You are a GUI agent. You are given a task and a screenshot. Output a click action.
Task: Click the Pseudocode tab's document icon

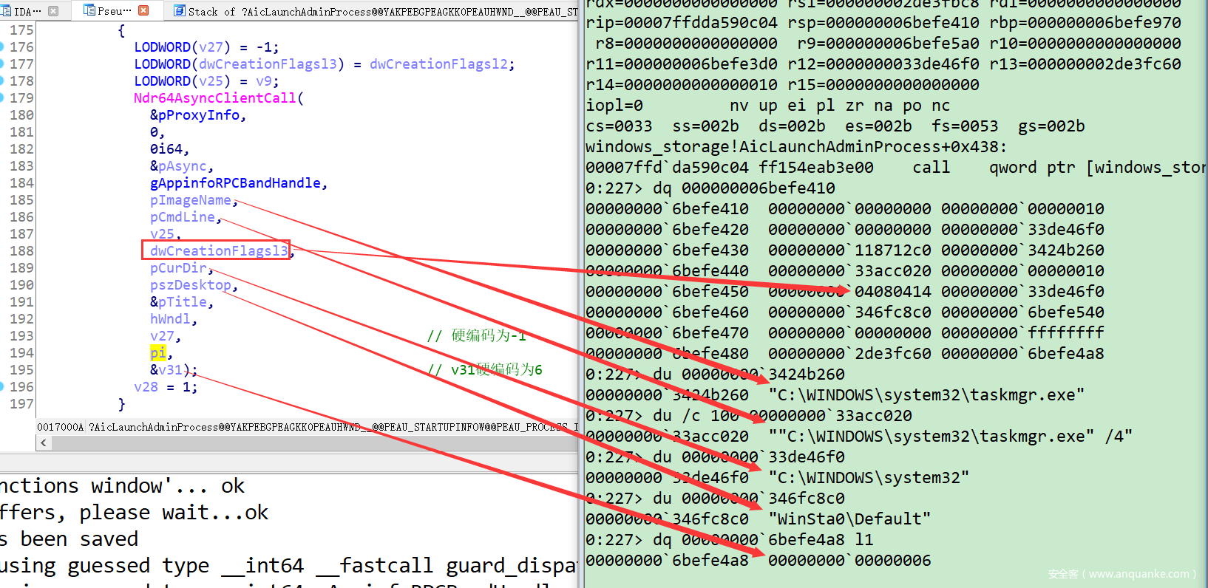coord(89,10)
